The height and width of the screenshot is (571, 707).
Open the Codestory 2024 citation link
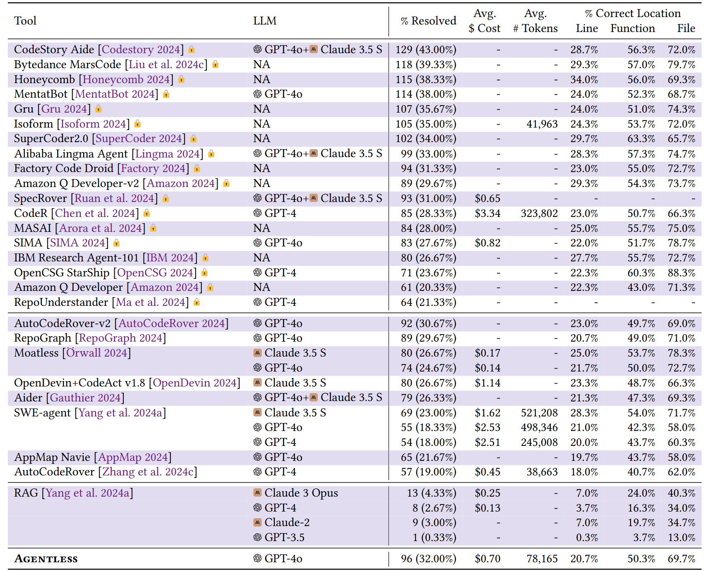[x=141, y=49]
